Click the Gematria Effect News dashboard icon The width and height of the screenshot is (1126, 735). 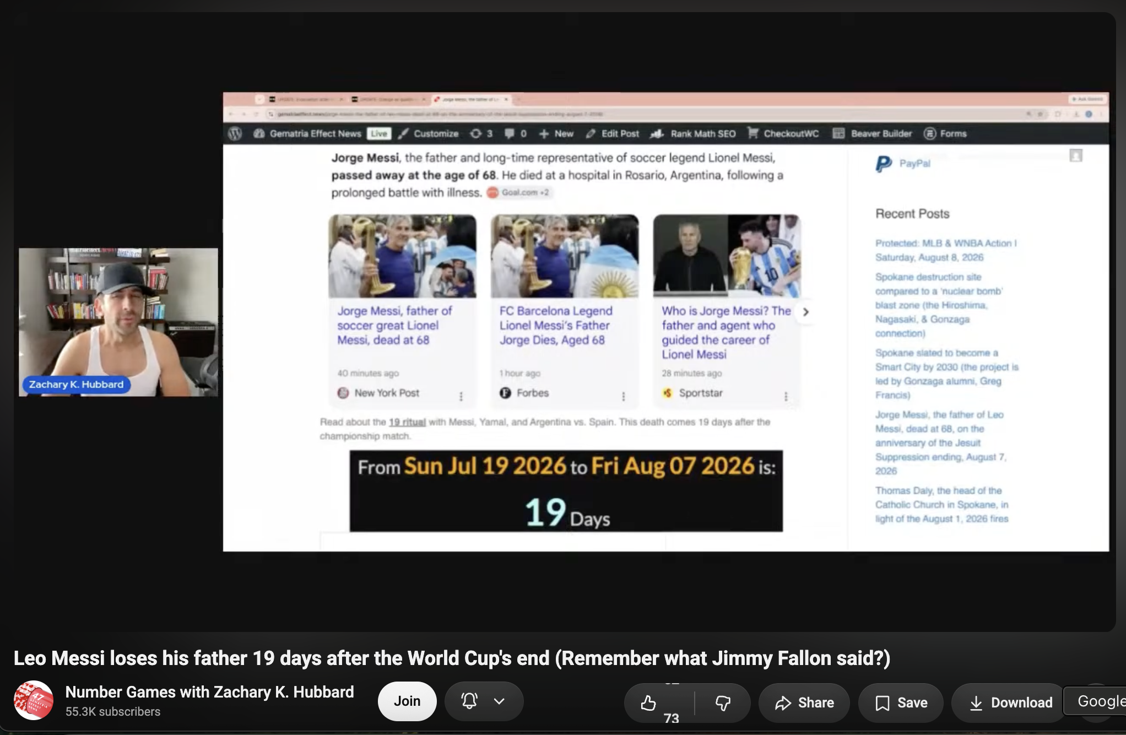[259, 133]
